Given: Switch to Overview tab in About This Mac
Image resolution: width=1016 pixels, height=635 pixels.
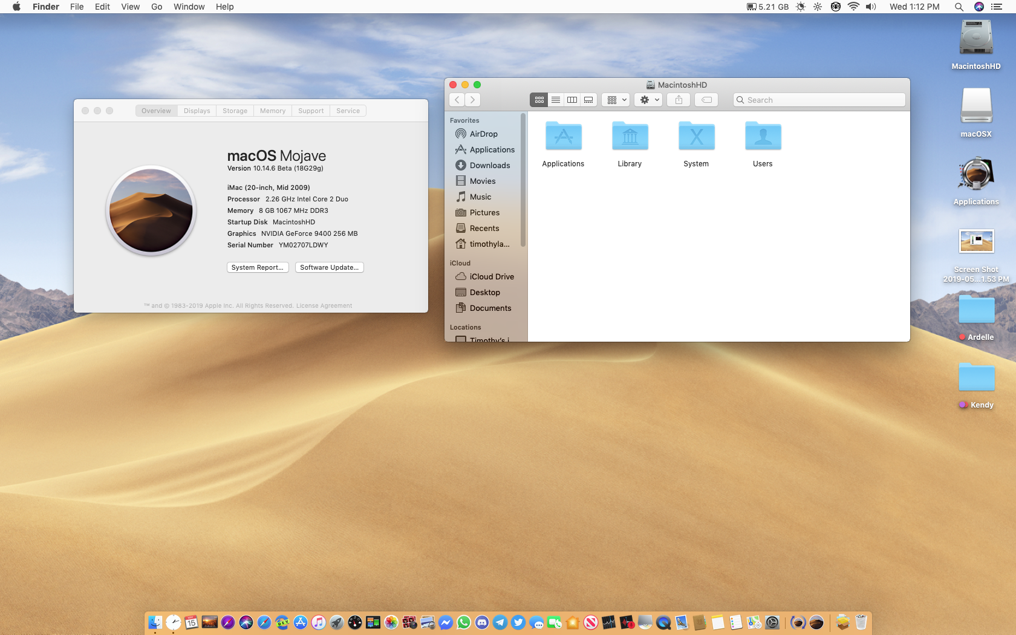Looking at the screenshot, I should click(156, 111).
